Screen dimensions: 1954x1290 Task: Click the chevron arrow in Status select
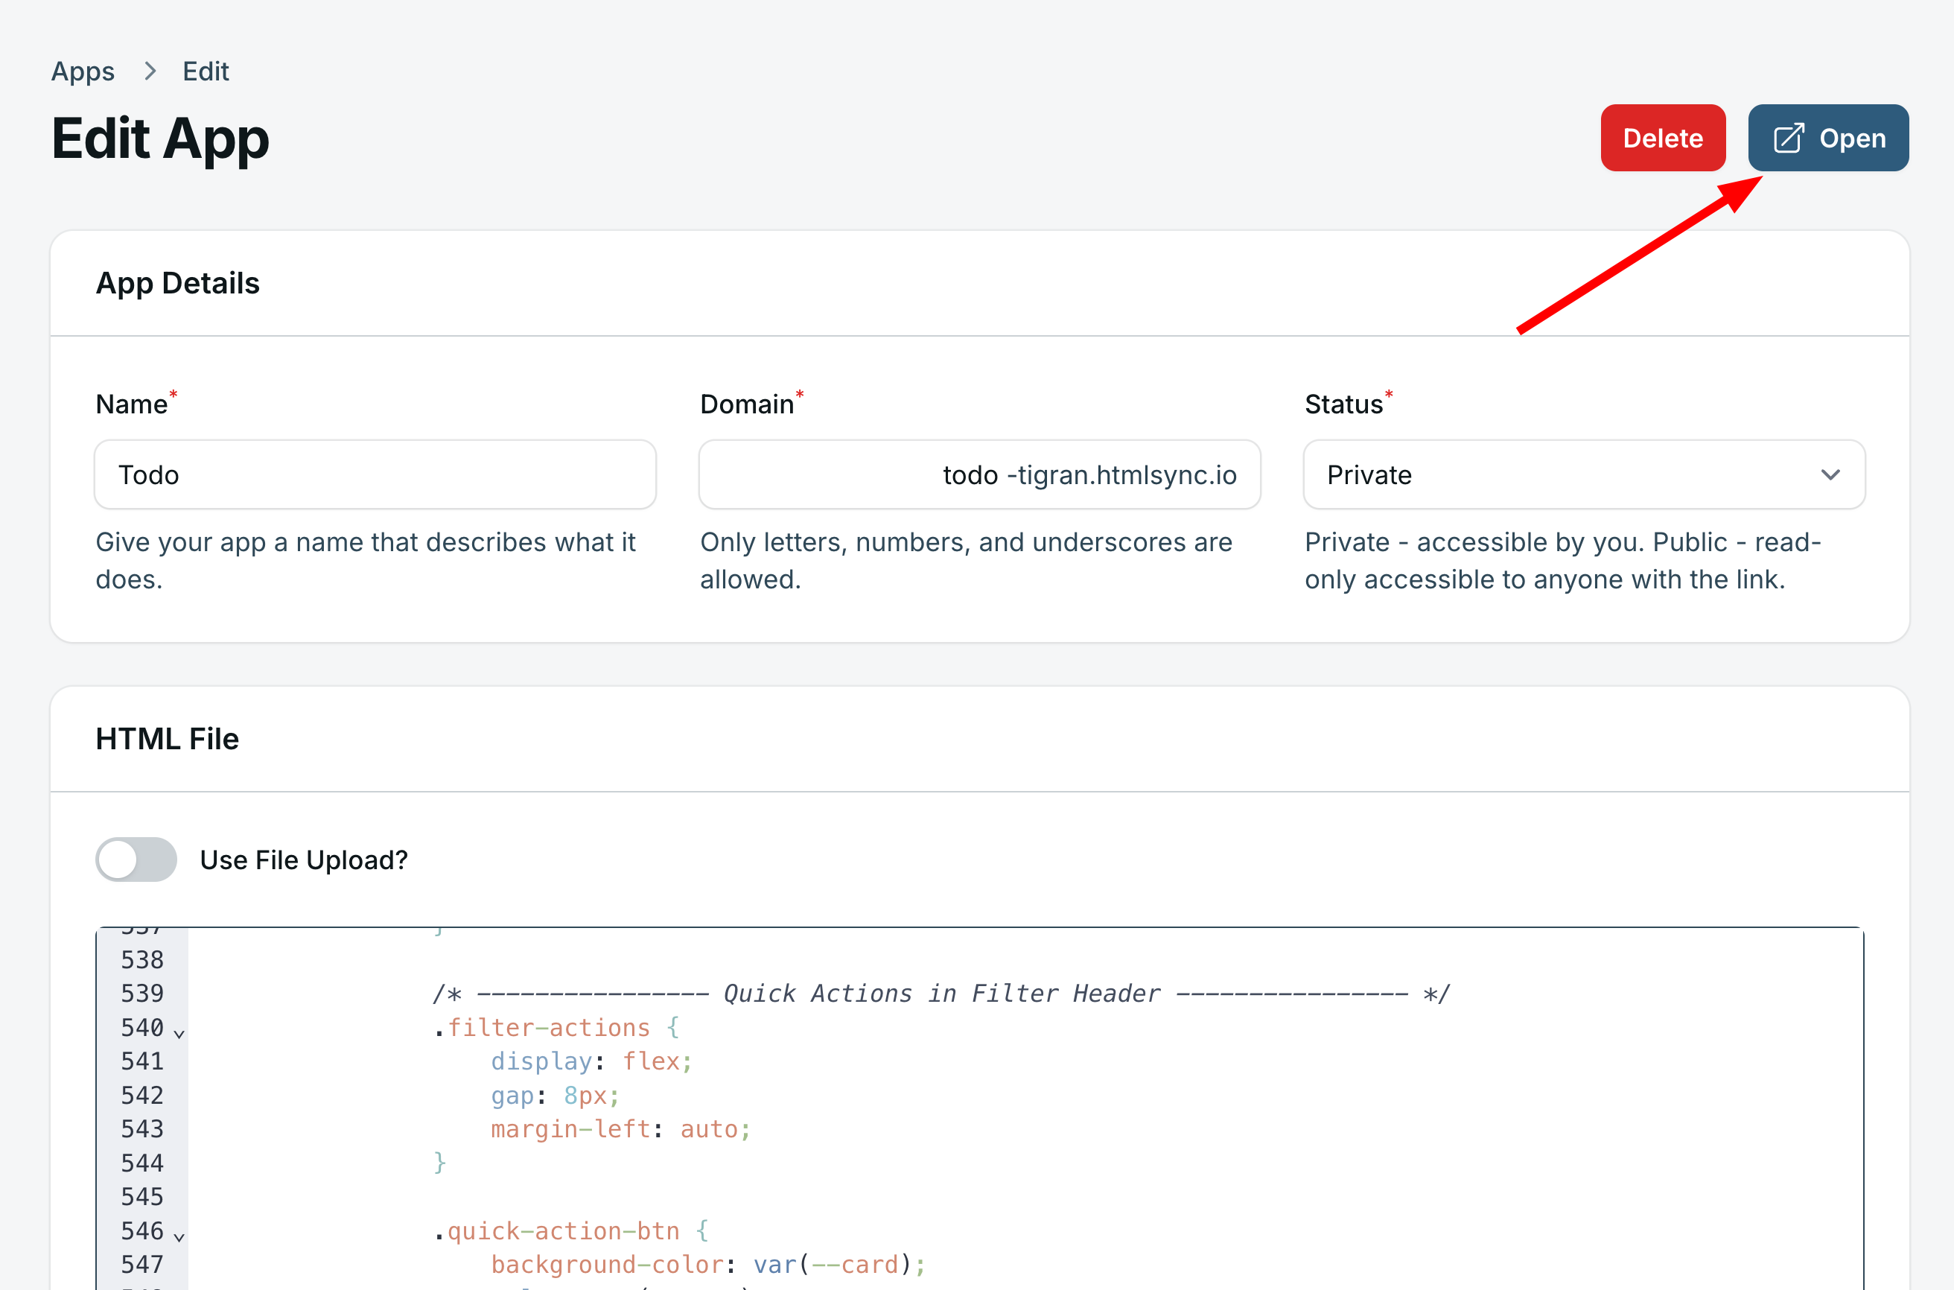[x=1830, y=474]
